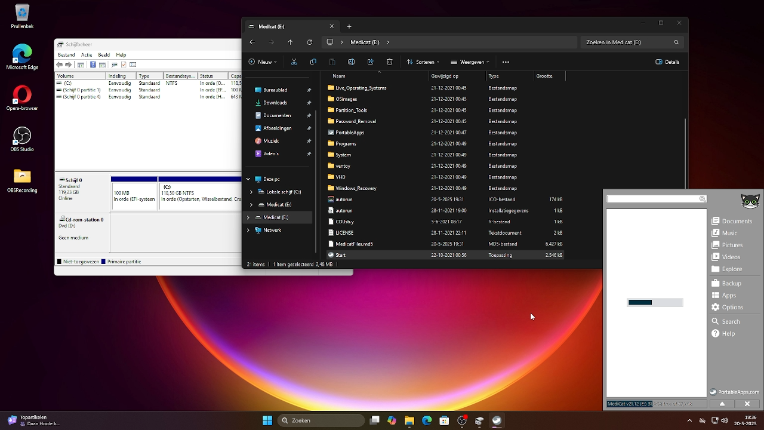Focus the Zoeken in Medicat (E:) search box

(x=632, y=42)
